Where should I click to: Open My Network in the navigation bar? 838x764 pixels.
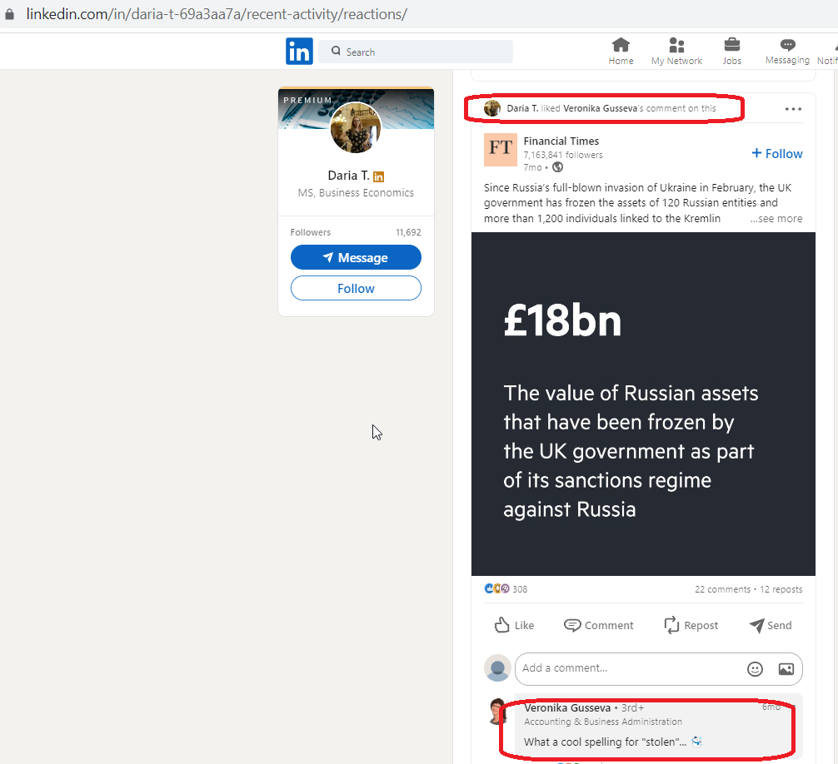pyautogui.click(x=676, y=52)
